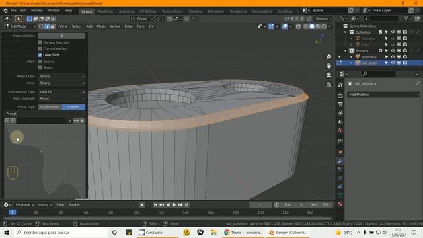
Task: Click the Blender logo menu icon
Action: pyautogui.click(x=5, y=11)
